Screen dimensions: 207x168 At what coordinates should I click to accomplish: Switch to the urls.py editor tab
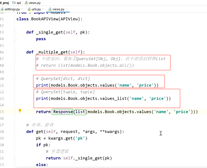tap(36, 9)
